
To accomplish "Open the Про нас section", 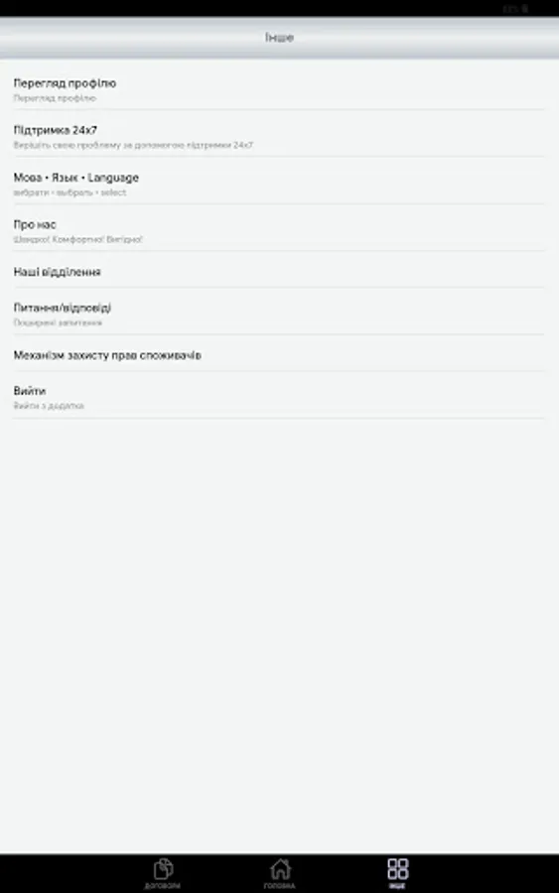I will [x=279, y=231].
